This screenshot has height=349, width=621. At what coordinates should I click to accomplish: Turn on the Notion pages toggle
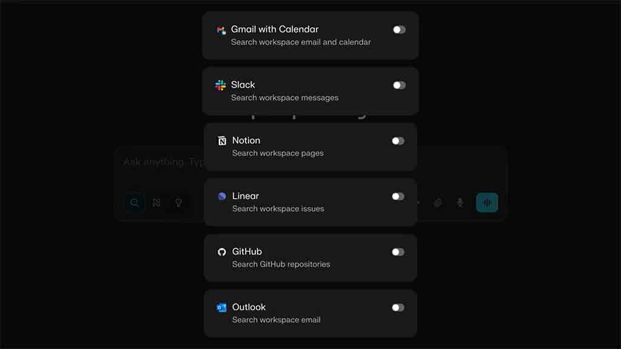coord(399,140)
